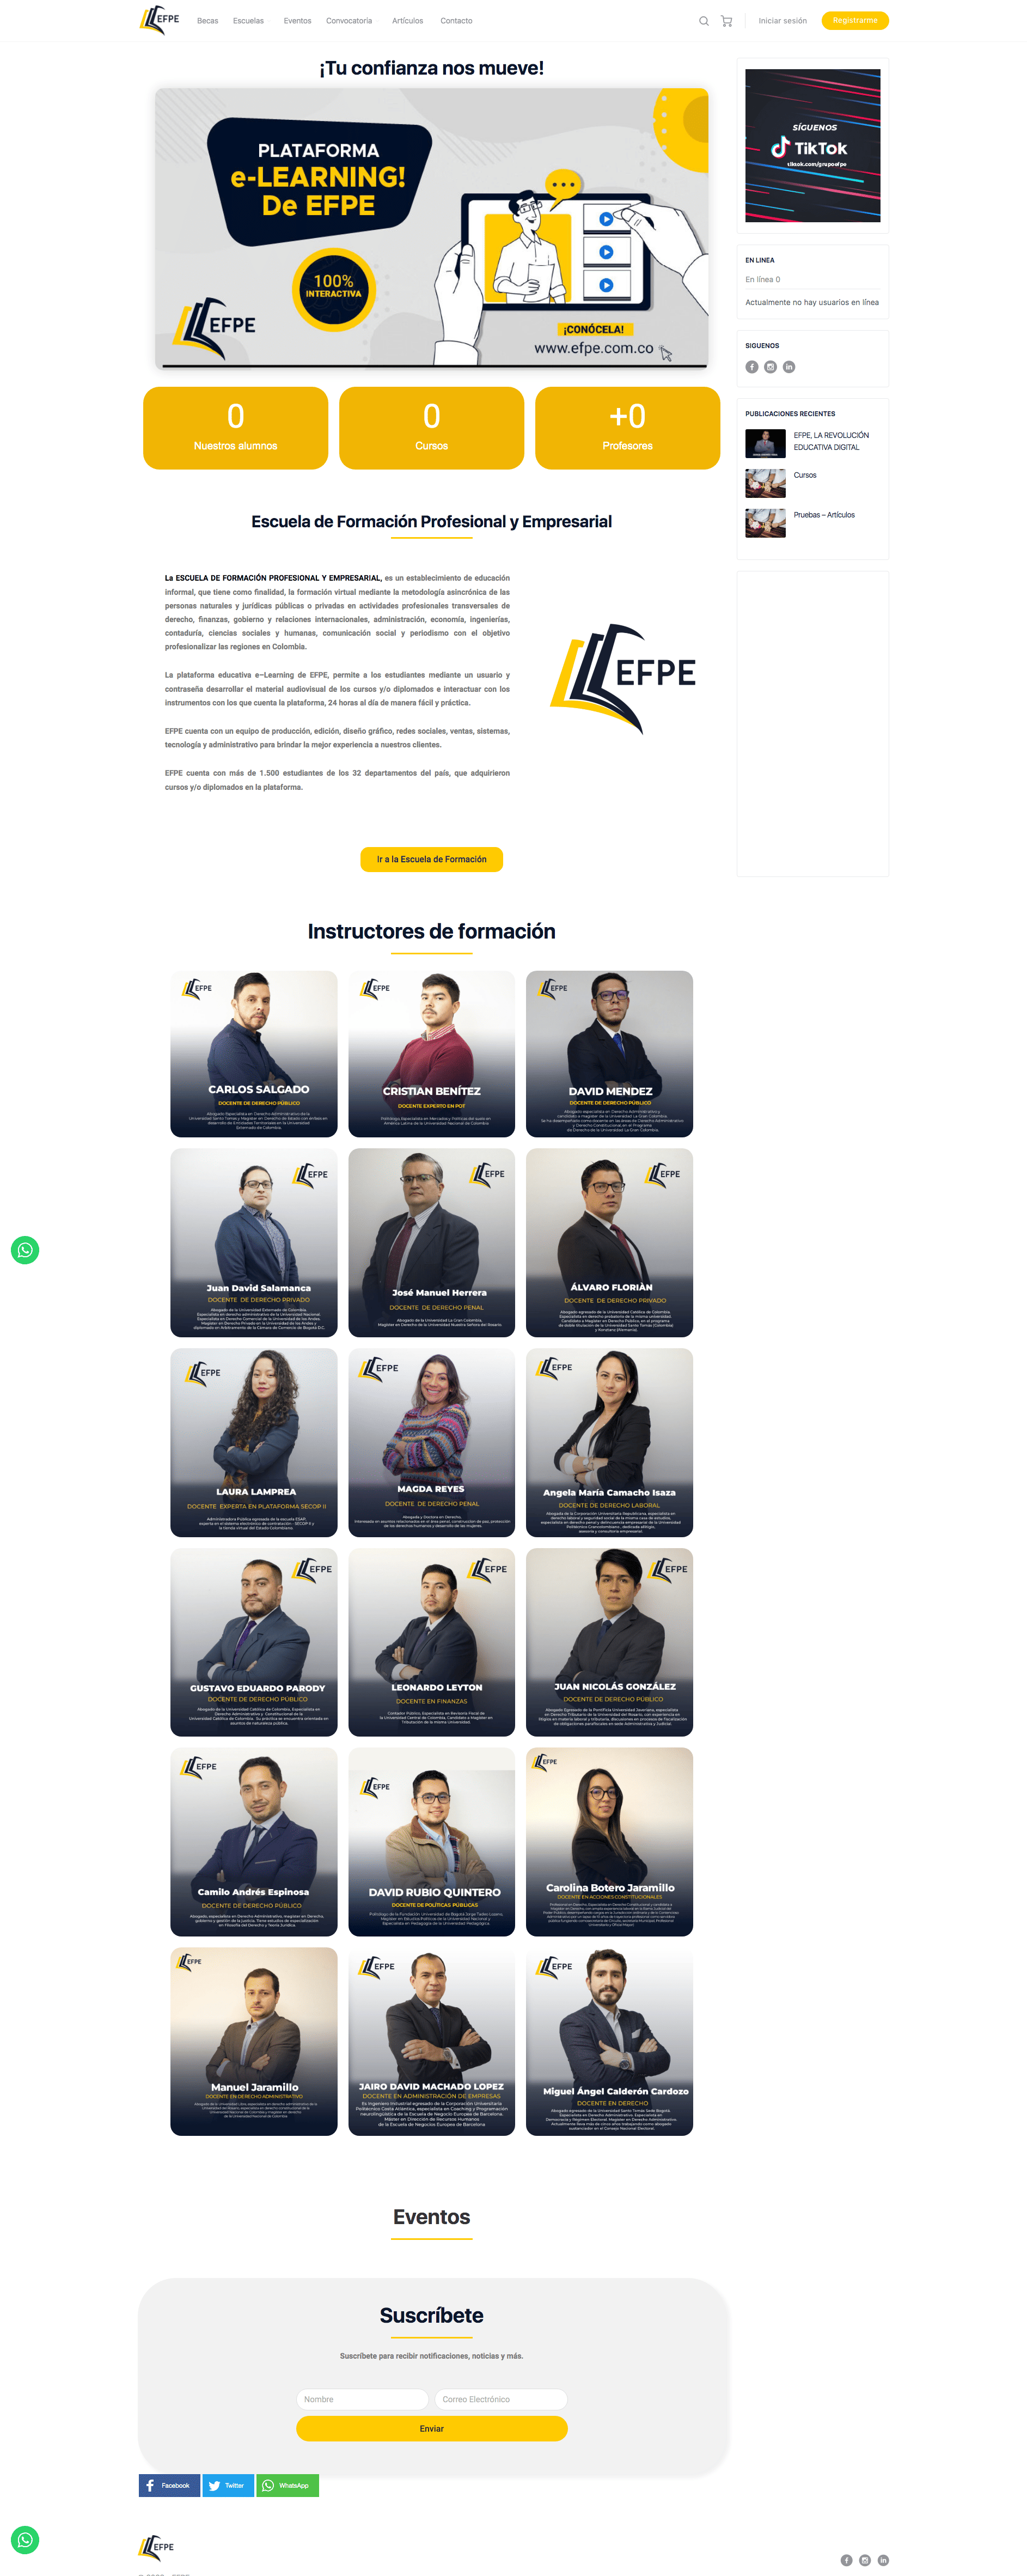
Task: Open the Escuelas menu item
Action: point(248,21)
